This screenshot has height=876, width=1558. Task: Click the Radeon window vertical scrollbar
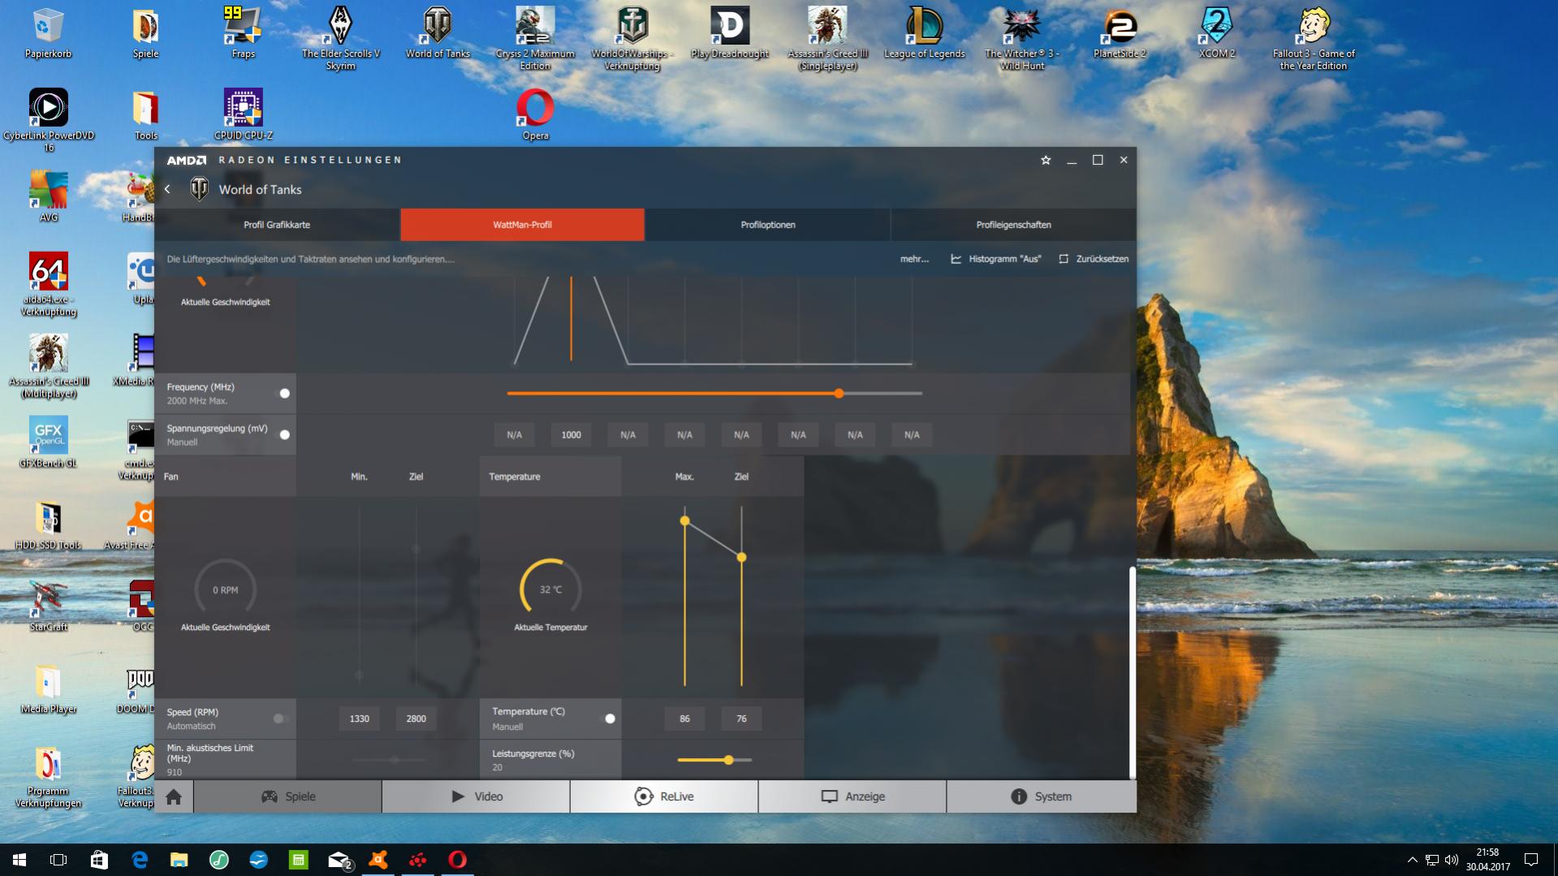[x=1132, y=672]
